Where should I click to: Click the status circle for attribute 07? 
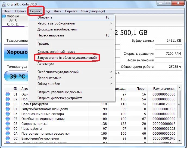(x=8, y=119)
